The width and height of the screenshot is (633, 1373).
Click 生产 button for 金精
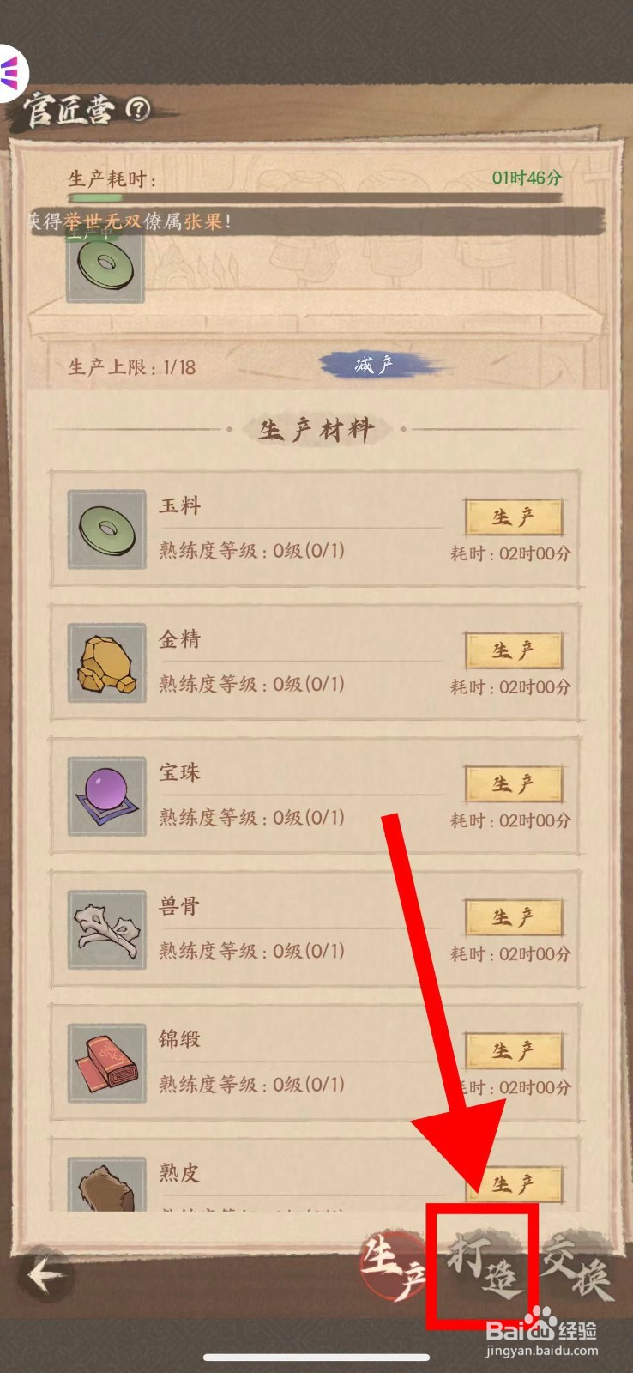click(x=514, y=650)
